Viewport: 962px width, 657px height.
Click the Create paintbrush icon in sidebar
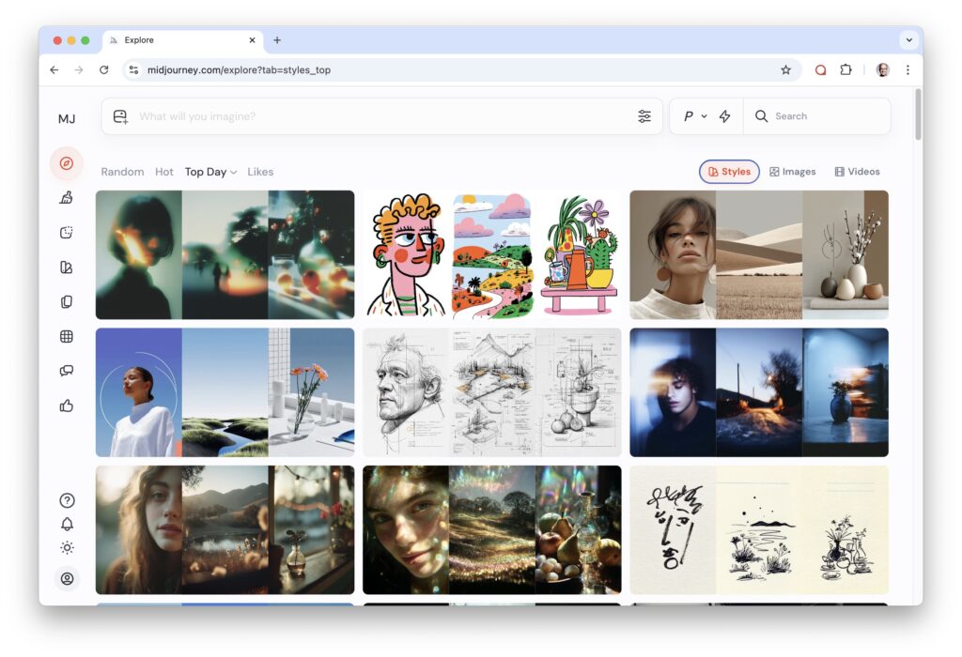[x=66, y=198]
